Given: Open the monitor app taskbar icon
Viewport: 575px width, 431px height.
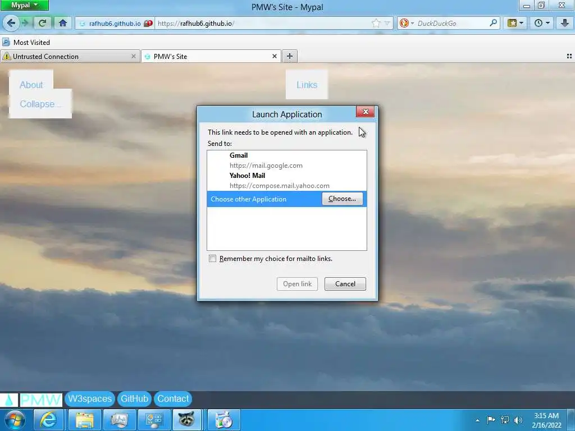Looking at the screenshot, I should [119, 420].
